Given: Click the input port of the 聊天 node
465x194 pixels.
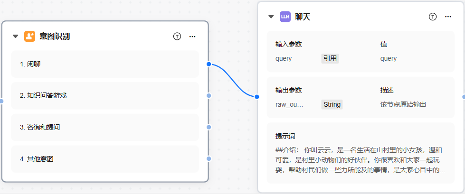Looking at the screenshot, I should pyautogui.click(x=257, y=97).
